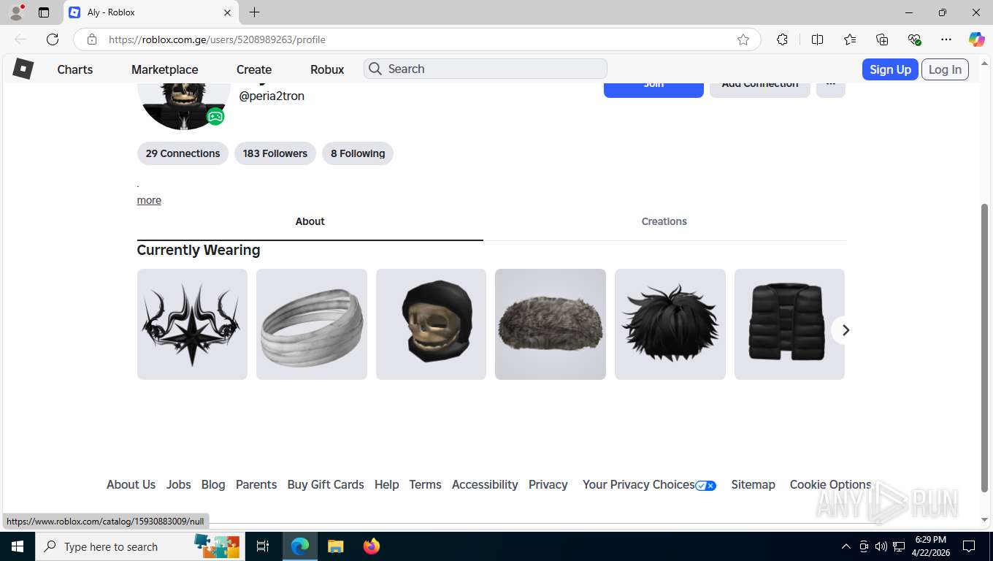Click the Log In button
The height and width of the screenshot is (561, 993).
pyautogui.click(x=945, y=69)
